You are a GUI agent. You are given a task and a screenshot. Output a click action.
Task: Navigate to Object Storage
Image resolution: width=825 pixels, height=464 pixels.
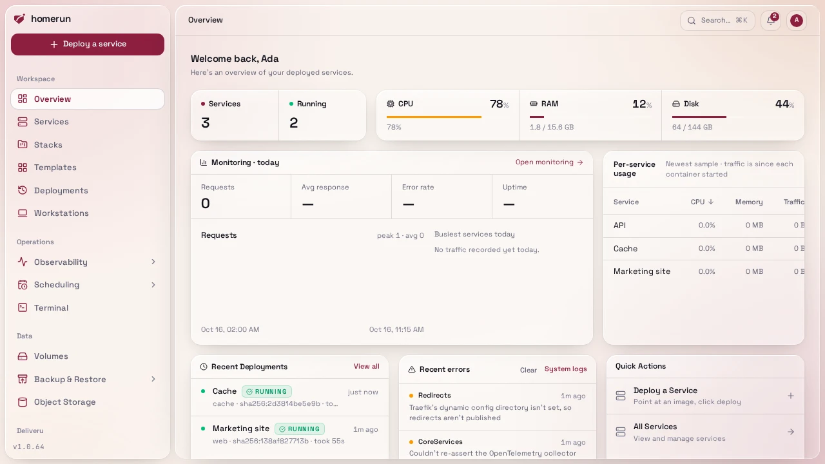[x=88, y=402]
